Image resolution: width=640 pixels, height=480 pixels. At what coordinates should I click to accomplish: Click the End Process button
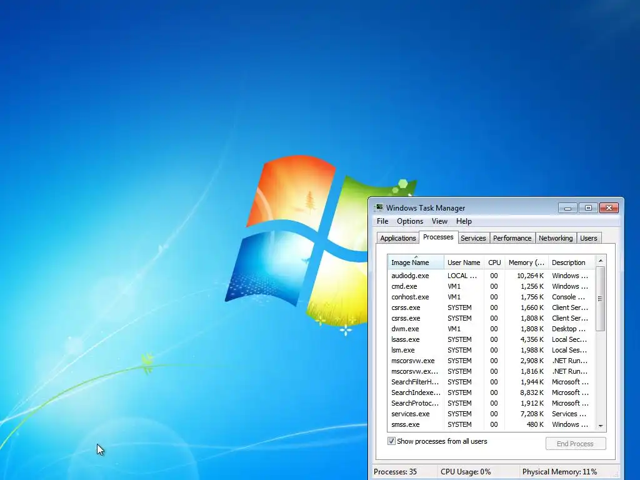[576, 444]
